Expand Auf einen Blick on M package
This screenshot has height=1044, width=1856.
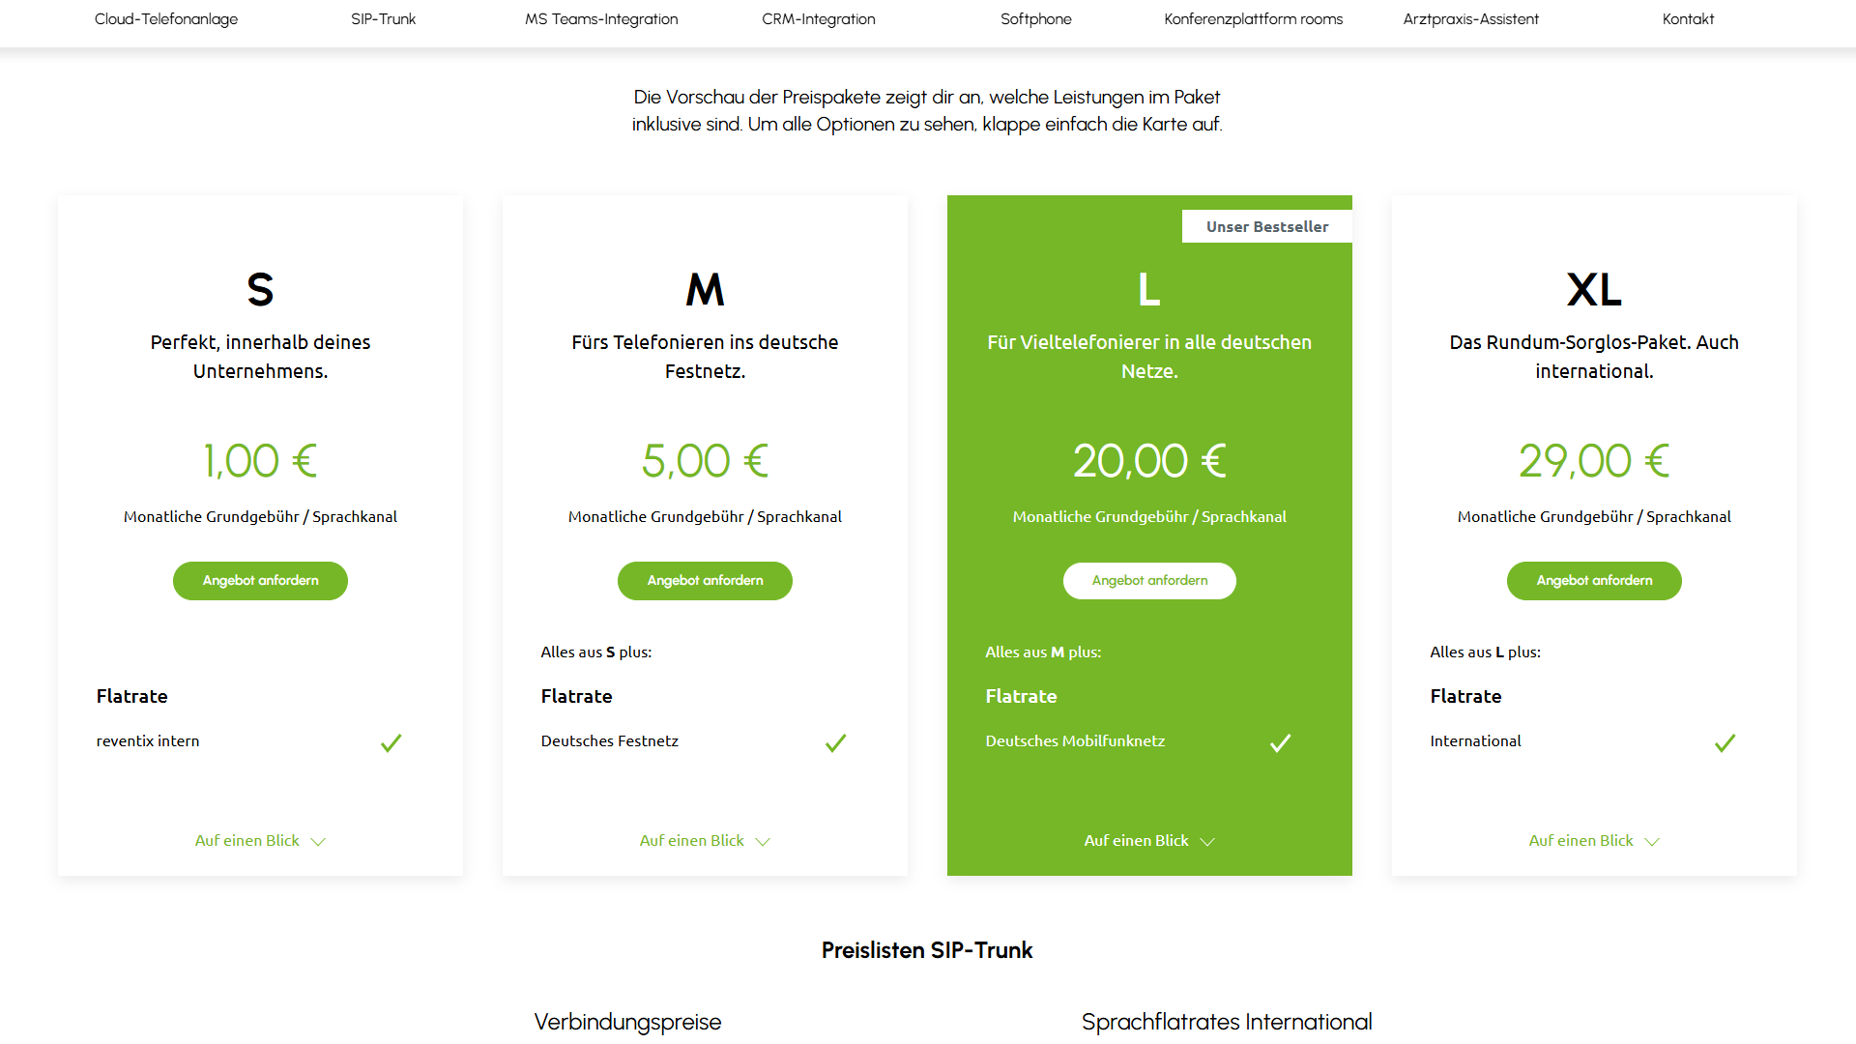pyautogui.click(x=705, y=841)
